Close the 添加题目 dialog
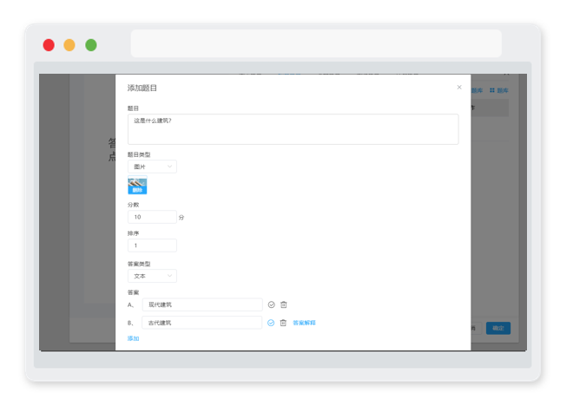 [x=459, y=88]
